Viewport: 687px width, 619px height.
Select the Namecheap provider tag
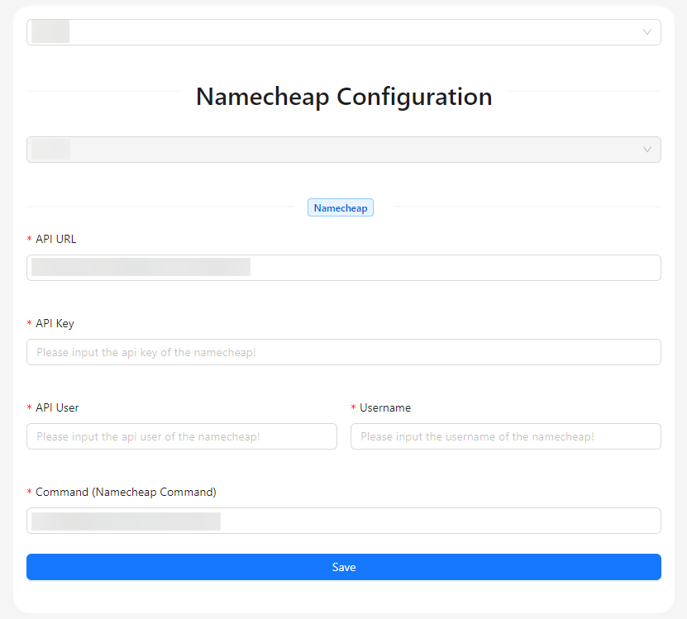[x=340, y=207]
